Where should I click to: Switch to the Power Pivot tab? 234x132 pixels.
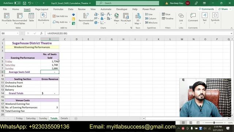click(149, 9)
